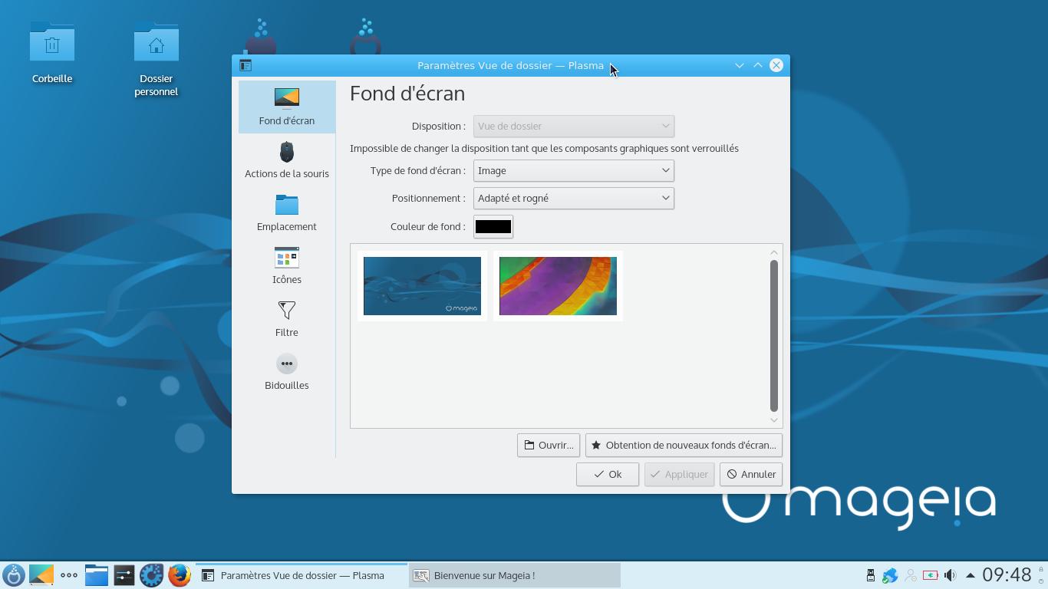Screen dimensions: 1048x589
Task: Click the Corbeille desktop icon
Action: pos(52,52)
